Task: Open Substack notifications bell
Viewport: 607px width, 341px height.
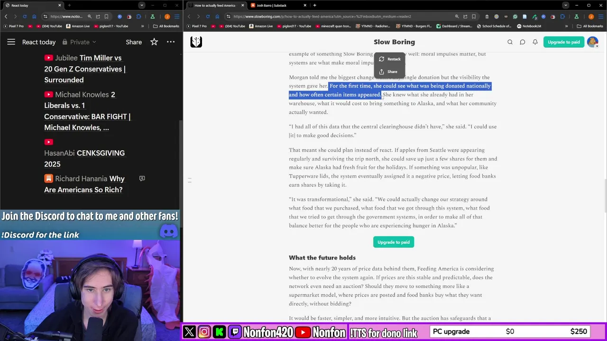Action: (535, 42)
